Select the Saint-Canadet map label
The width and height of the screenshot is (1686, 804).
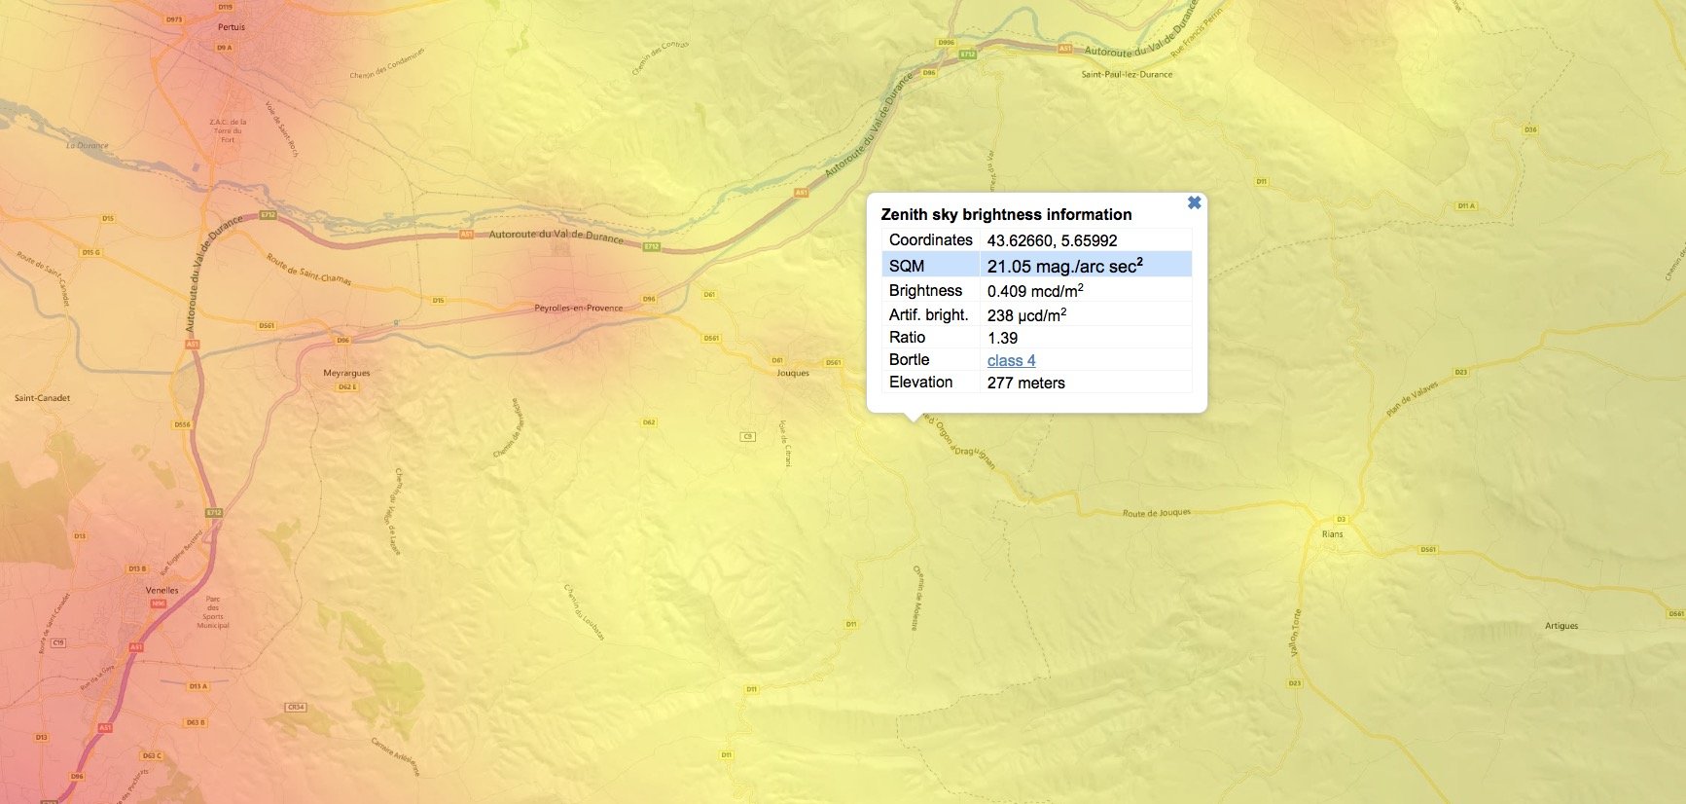point(42,397)
